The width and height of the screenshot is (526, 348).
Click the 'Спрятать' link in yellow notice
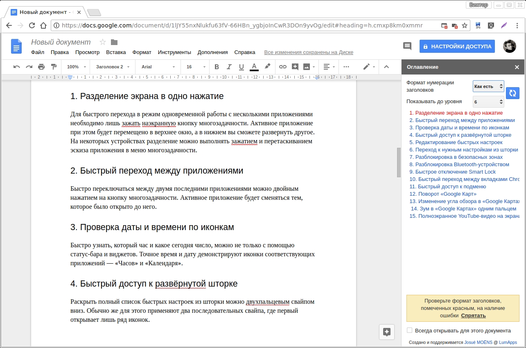(x=473, y=316)
